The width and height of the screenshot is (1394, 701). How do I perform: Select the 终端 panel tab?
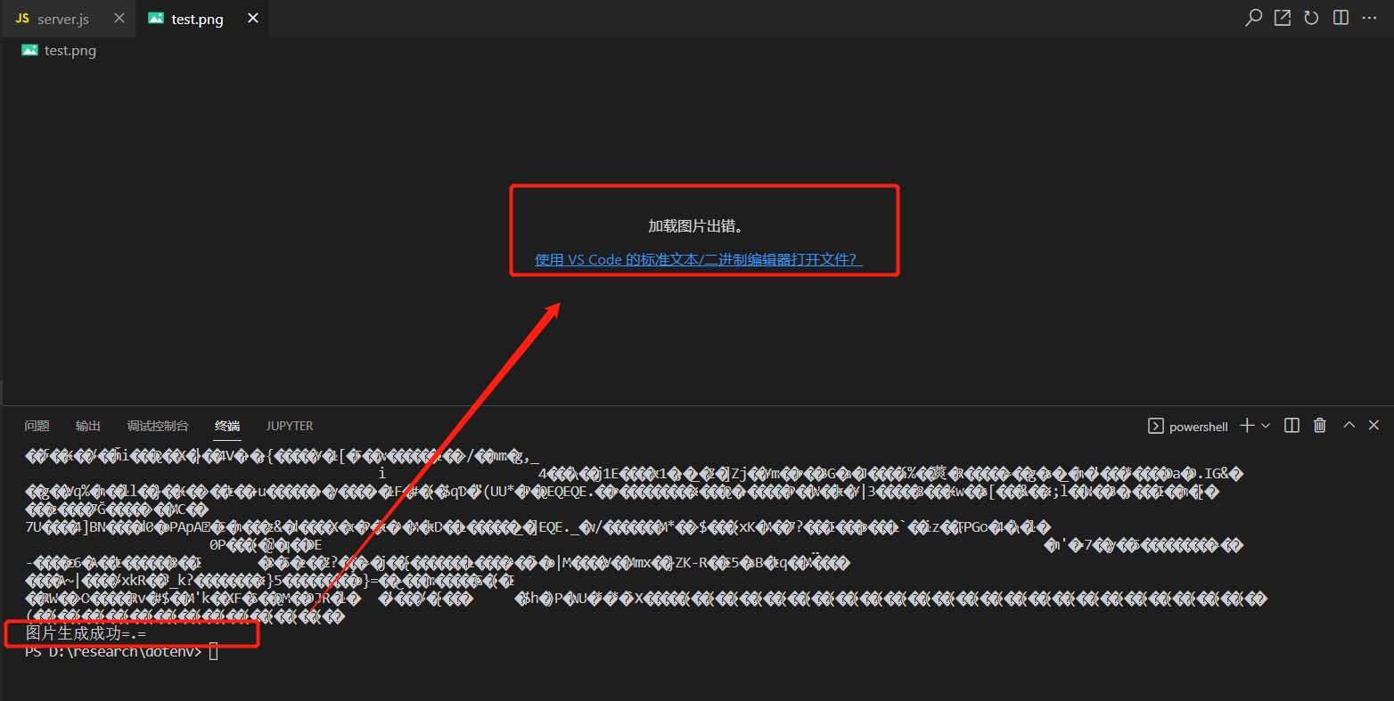(x=227, y=426)
